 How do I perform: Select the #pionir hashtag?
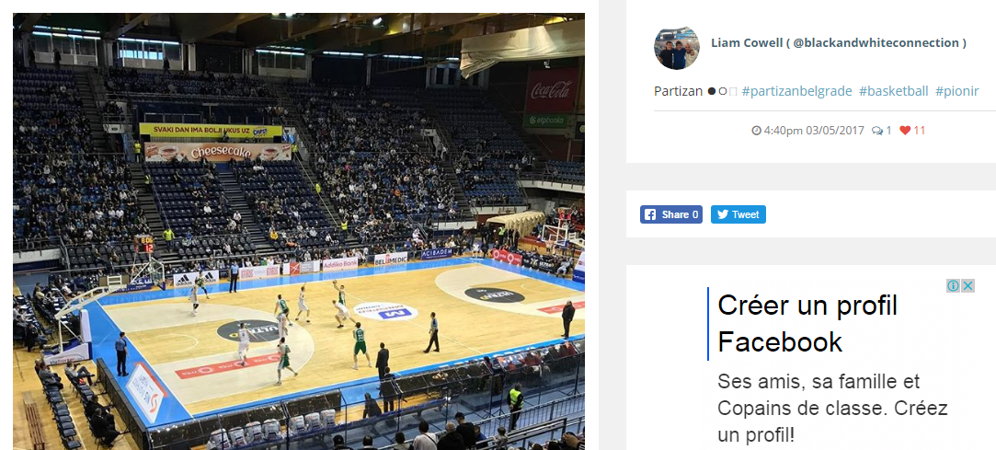(x=957, y=91)
